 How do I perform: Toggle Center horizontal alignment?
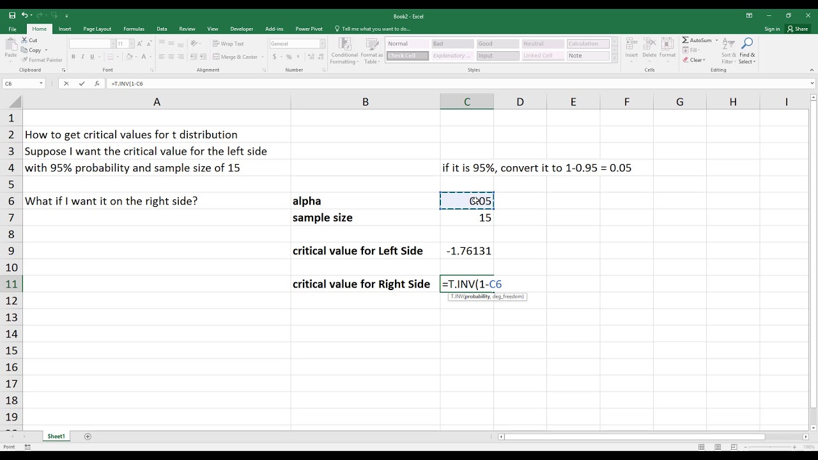click(171, 57)
